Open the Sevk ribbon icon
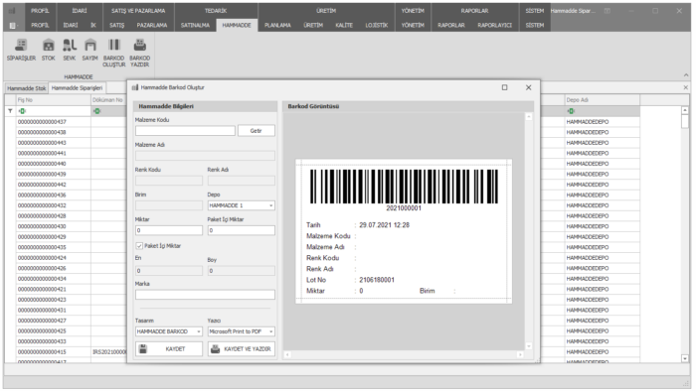696x391 pixels. [70, 50]
